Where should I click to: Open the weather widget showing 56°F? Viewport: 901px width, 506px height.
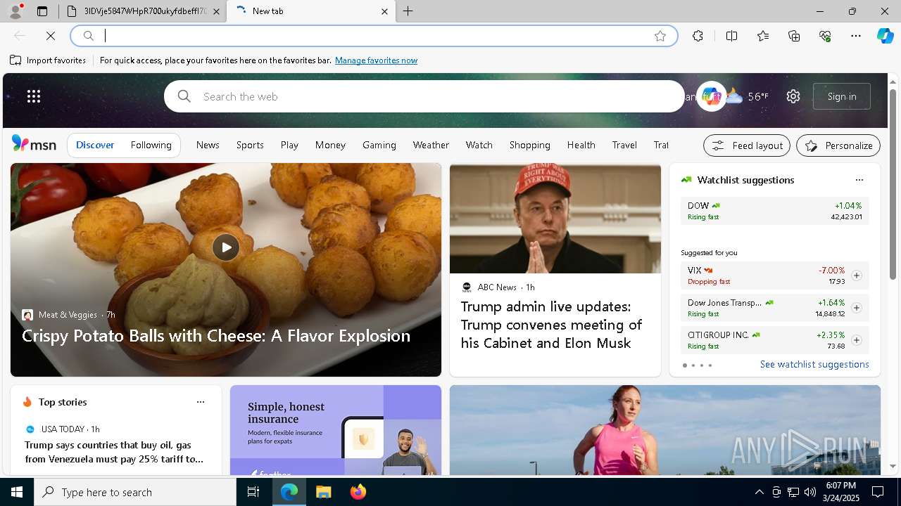pos(748,96)
